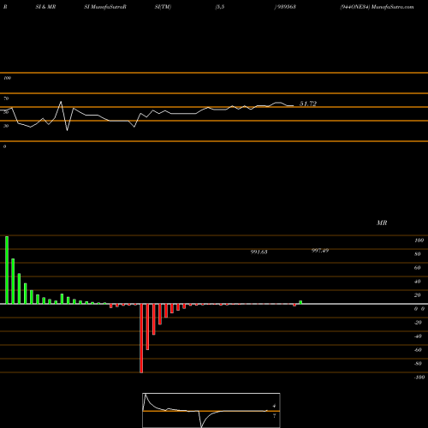Image resolution: width=428 pixels, height=428 pixels.
Task: Click the MR axis label -60
Action: [418, 350]
